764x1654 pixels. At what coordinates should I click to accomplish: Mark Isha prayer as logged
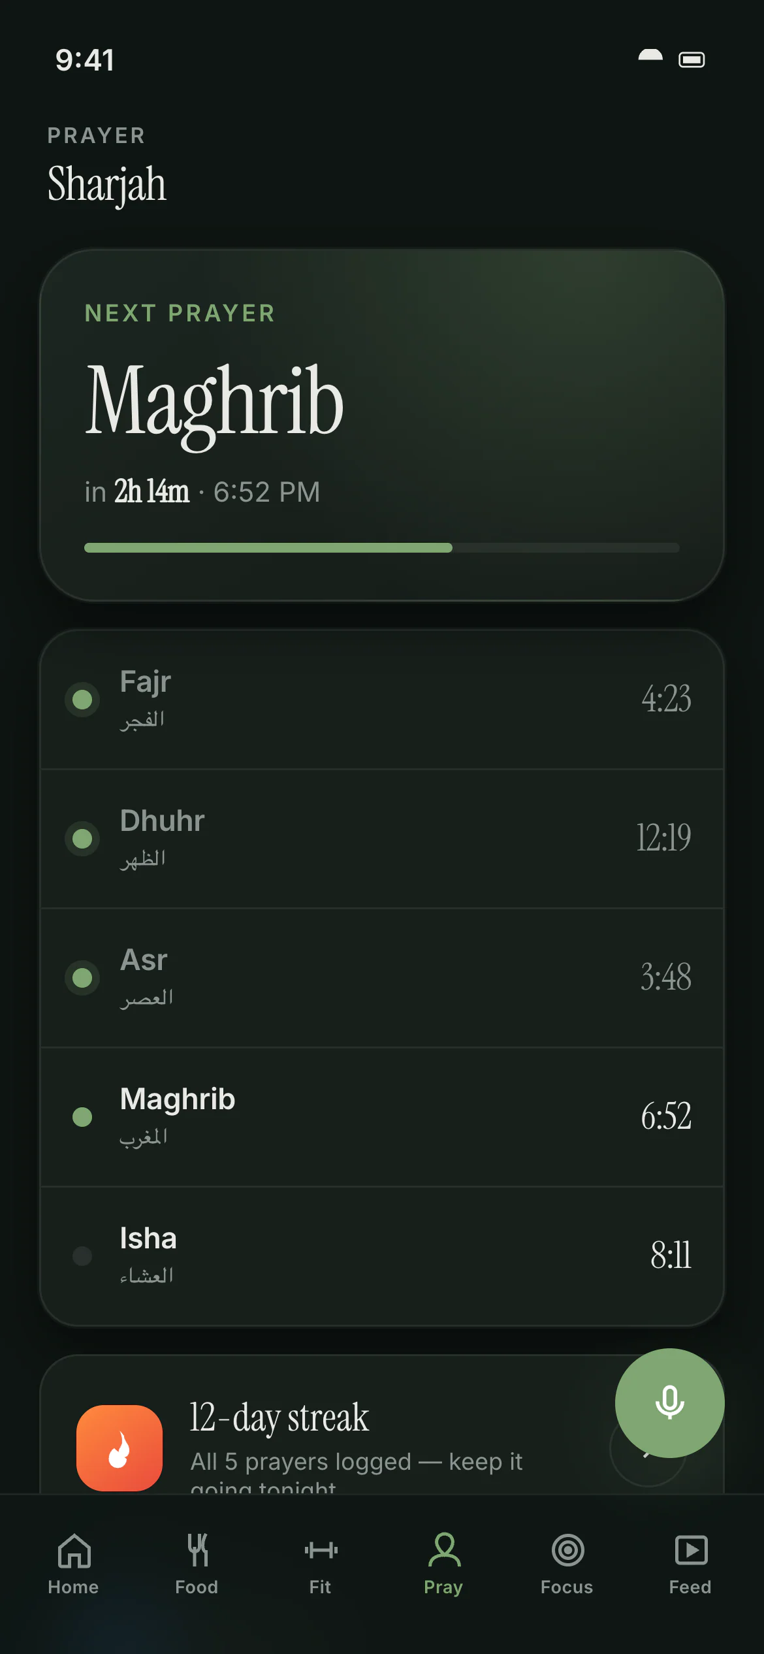(82, 1256)
